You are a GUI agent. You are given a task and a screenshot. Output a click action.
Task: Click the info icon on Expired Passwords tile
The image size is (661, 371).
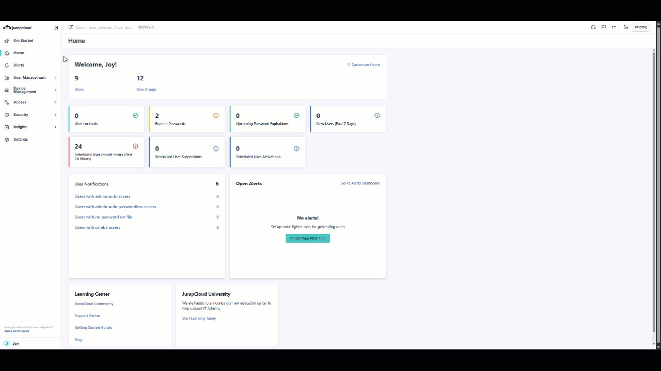point(216,115)
